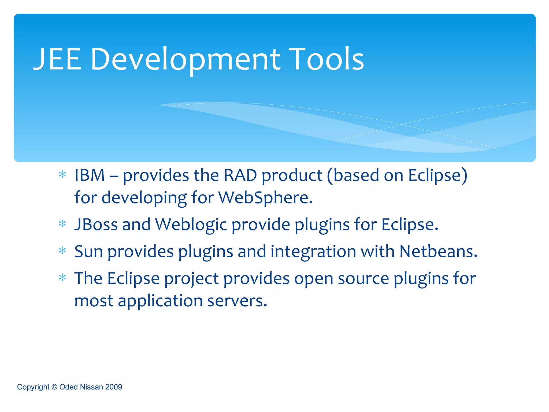
Task: Click the '(based on Eclipse)' text
Action: coord(397,175)
